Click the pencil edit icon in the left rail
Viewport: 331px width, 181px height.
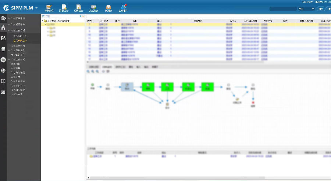[x=3, y=38]
